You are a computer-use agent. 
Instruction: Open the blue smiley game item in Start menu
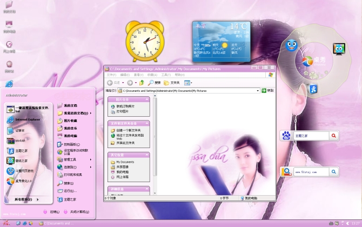pos(20,171)
